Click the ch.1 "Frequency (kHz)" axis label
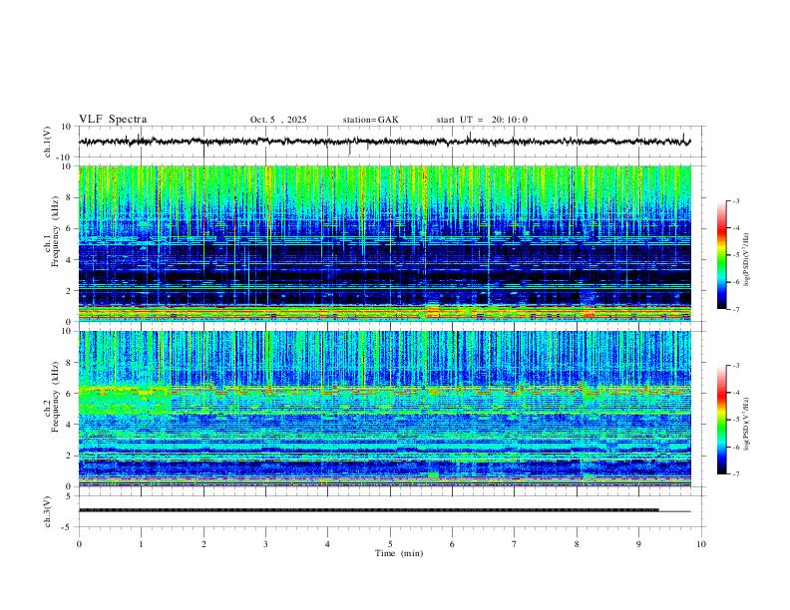 tap(55, 232)
